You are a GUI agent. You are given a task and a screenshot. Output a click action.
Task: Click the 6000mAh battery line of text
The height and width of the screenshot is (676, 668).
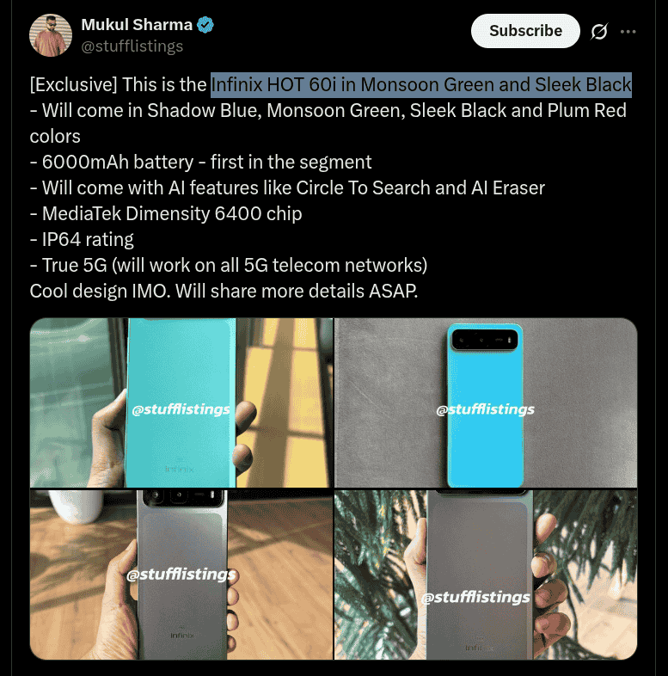pos(201,162)
